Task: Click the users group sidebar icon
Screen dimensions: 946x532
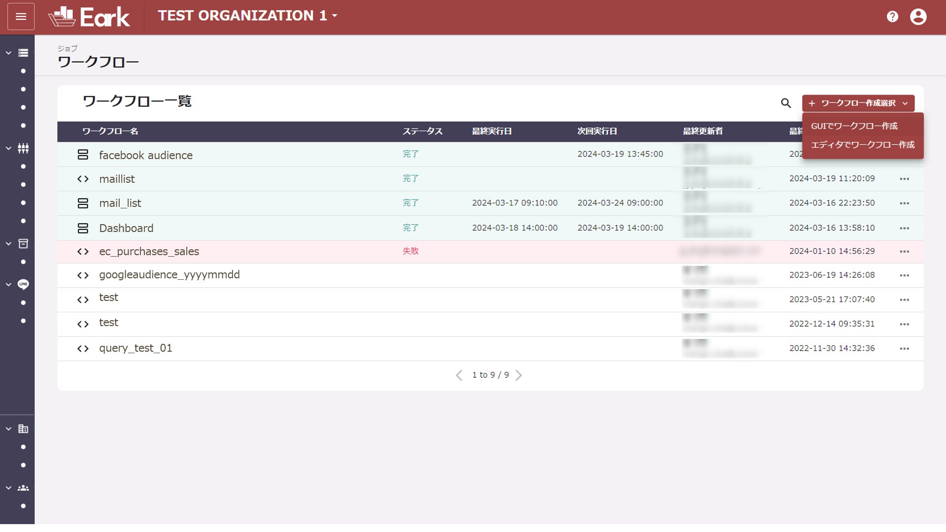Action: click(23, 488)
